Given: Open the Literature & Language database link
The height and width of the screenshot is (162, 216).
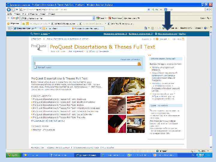Looking at the screenshot, I should point(66,108).
